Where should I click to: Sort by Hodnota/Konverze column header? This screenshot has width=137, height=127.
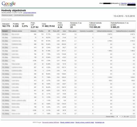pyautogui.click(x=125, y=31)
